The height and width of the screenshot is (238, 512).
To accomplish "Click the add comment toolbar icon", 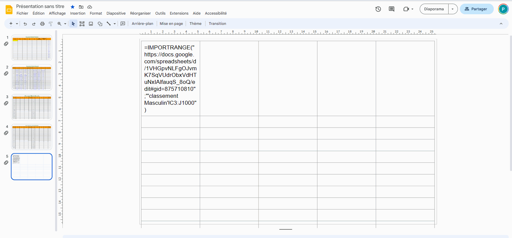I will 123,24.
